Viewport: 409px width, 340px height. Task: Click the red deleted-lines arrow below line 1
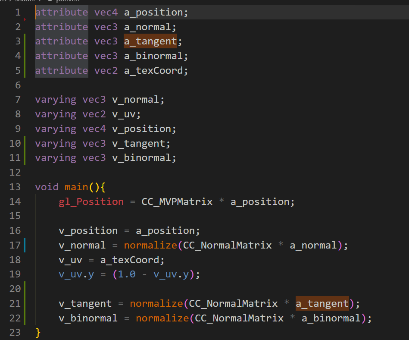(x=25, y=19)
